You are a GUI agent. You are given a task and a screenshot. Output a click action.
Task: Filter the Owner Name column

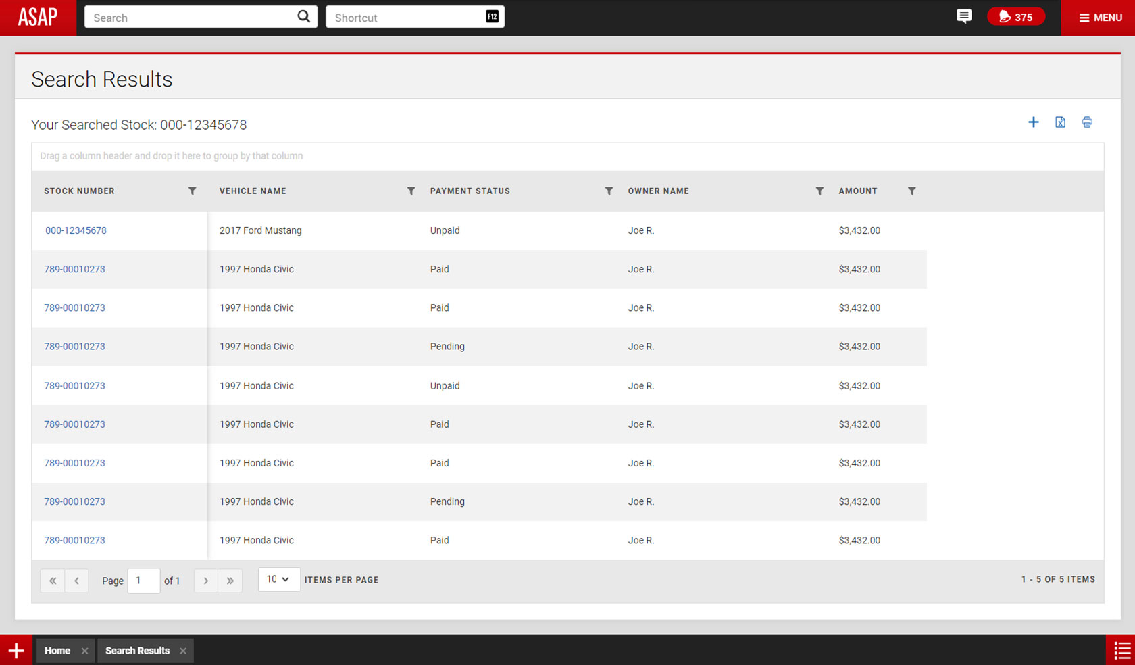coord(819,191)
